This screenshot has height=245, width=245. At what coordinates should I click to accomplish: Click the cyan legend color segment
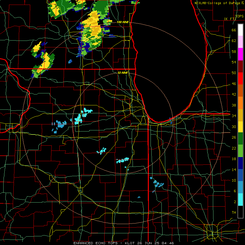[x=240, y=199]
